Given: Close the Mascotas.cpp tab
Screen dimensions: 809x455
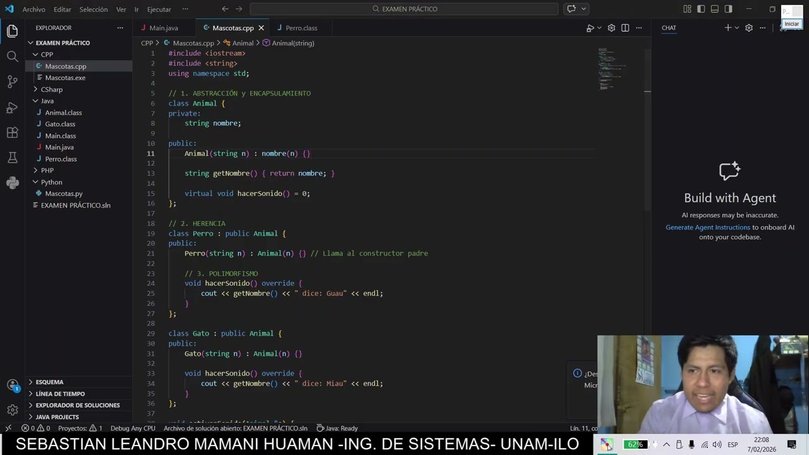Looking at the screenshot, I should [261, 28].
